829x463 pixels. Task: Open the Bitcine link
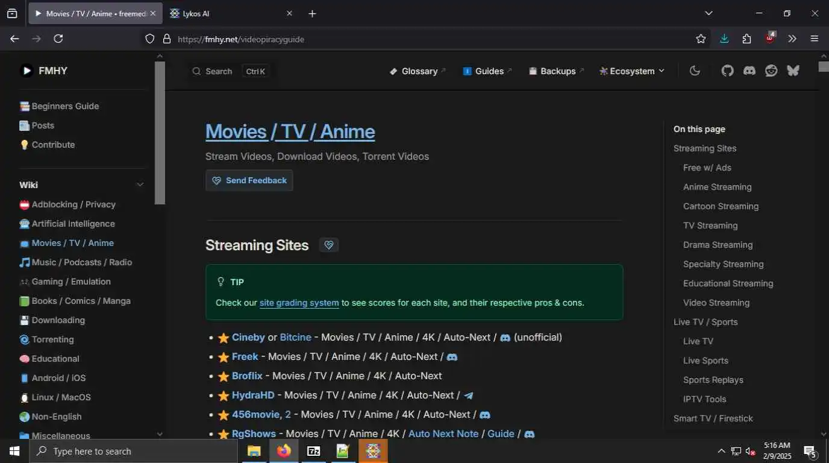click(x=296, y=338)
